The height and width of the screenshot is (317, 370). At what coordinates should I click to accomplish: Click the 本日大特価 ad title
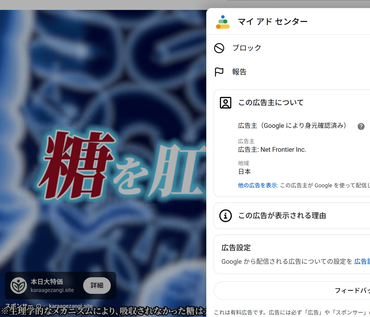47,282
